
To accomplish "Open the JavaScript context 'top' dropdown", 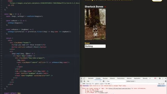I will tap(94, 81).
